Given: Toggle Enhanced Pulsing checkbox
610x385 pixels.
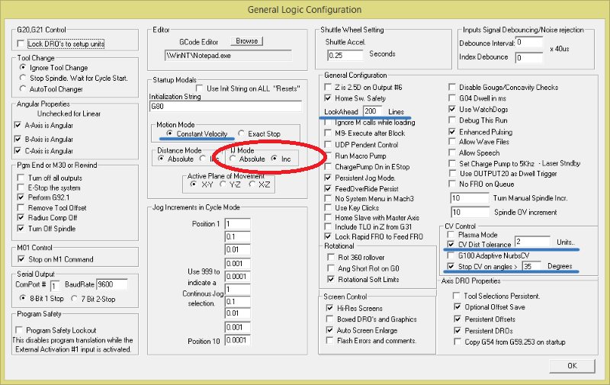Looking at the screenshot, I should 452,132.
